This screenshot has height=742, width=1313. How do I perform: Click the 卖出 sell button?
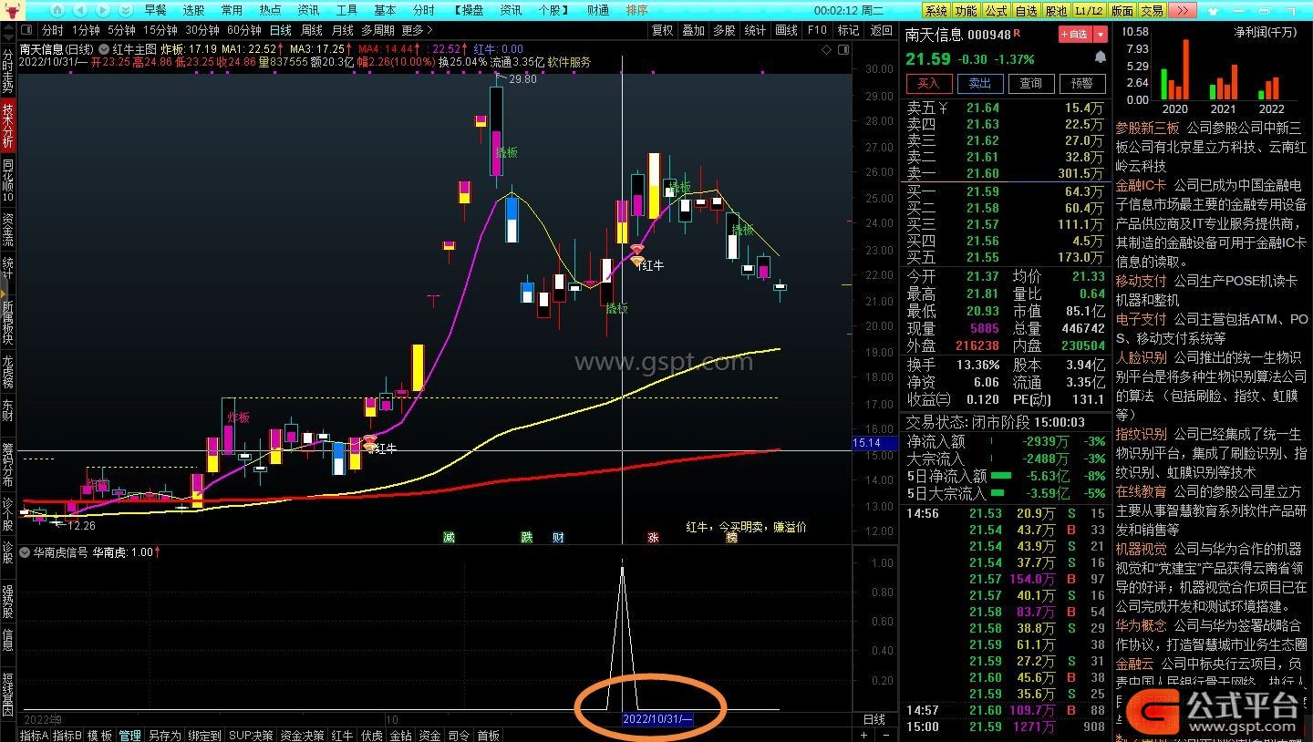point(980,83)
